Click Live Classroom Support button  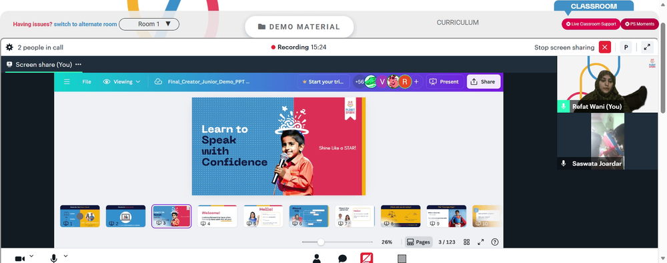coord(591,24)
